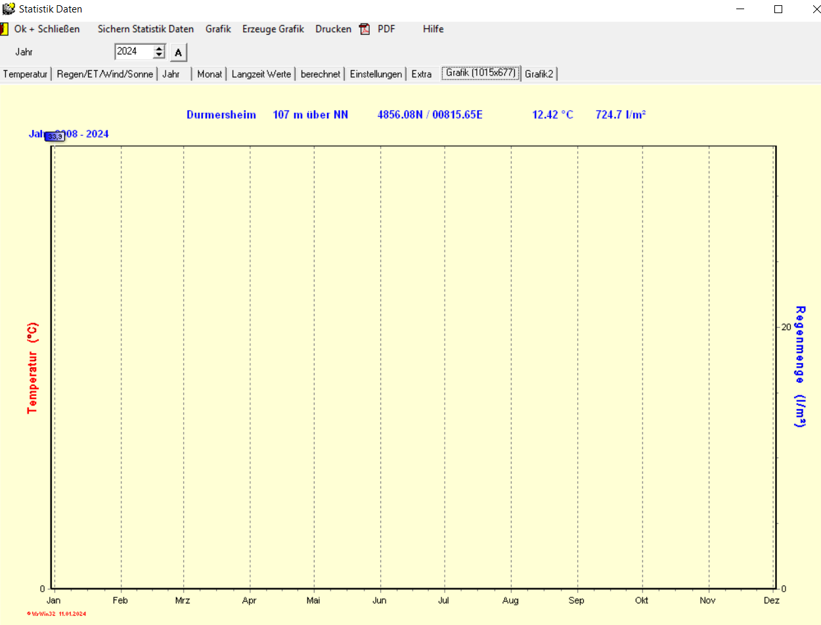Viewport: 821px width, 625px height.
Task: Switch to the Temperatur tab
Action: [x=26, y=74]
